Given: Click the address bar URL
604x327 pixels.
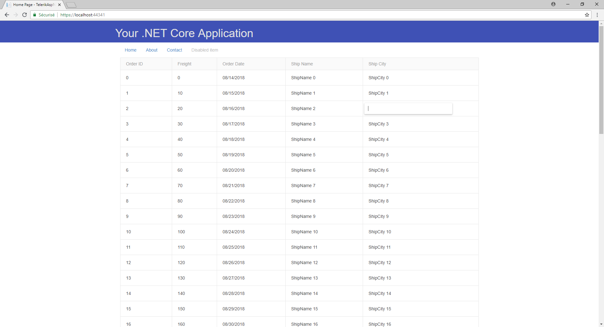Looking at the screenshot, I should 83,15.
